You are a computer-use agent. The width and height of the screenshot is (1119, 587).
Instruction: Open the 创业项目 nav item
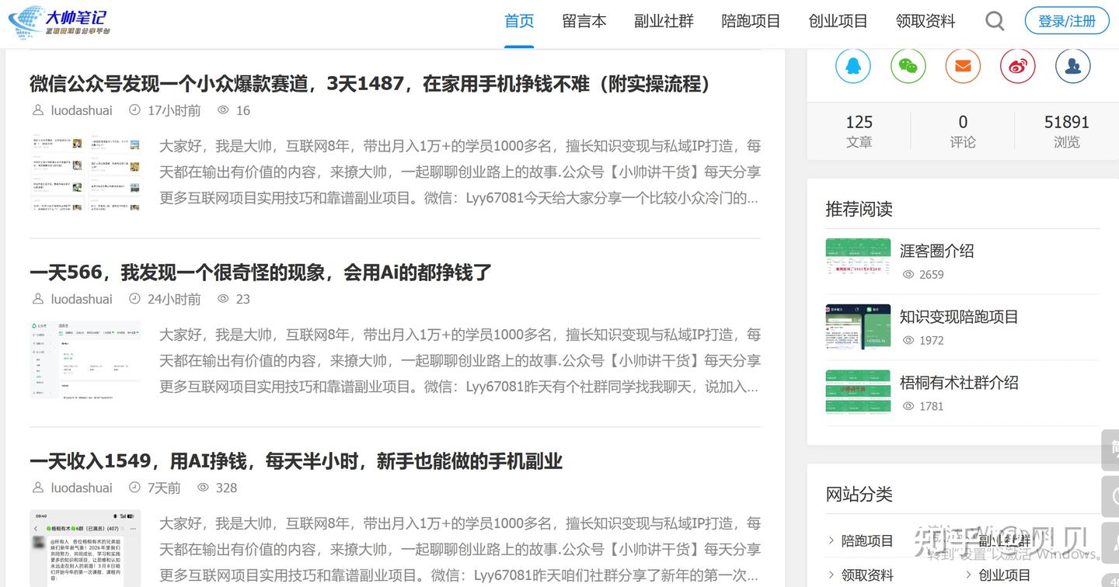click(x=838, y=21)
